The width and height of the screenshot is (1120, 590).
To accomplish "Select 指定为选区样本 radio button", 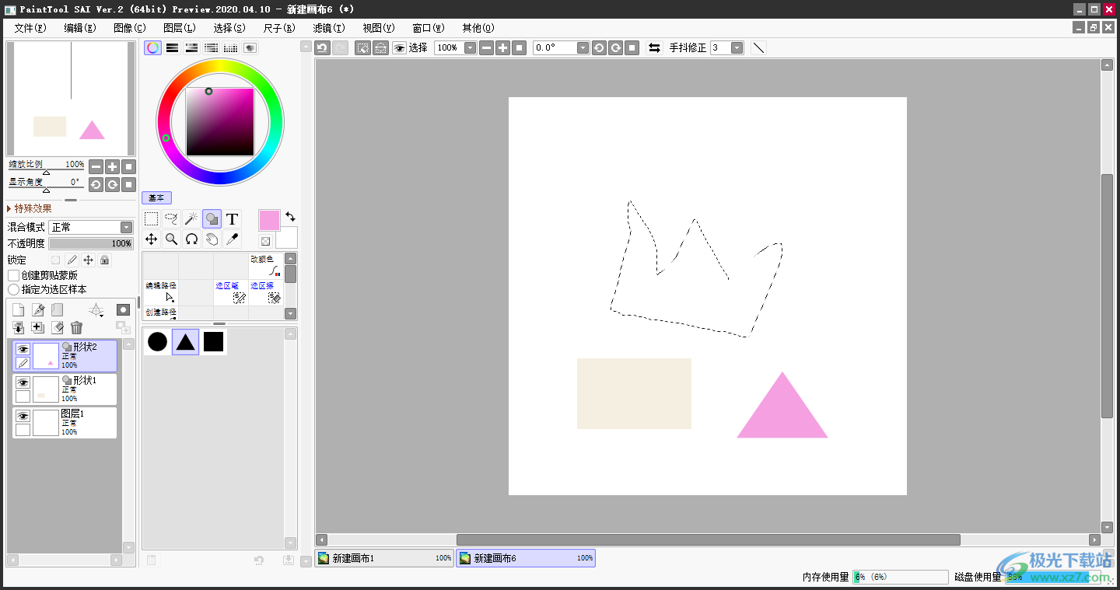I will click(13, 289).
